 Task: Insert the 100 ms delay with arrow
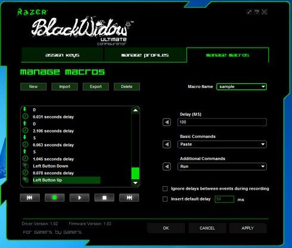tap(167, 122)
